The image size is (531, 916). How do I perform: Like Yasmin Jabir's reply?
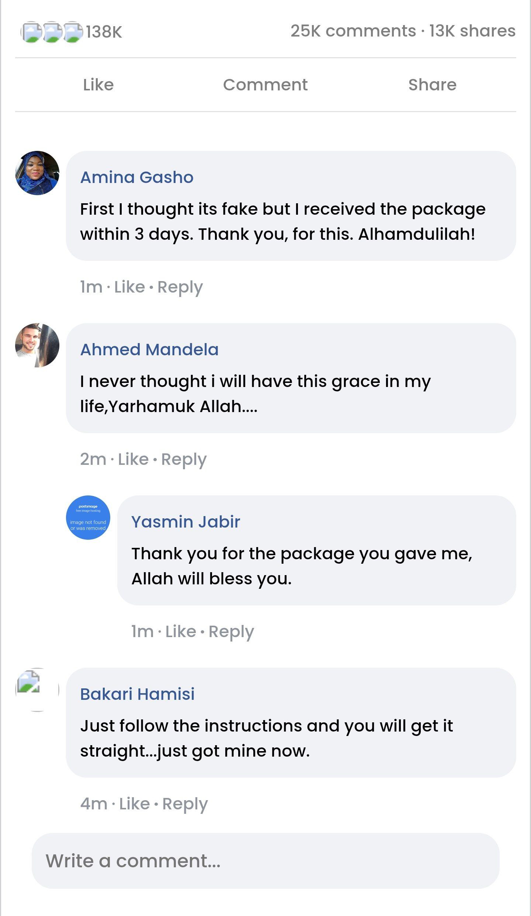[x=180, y=632]
